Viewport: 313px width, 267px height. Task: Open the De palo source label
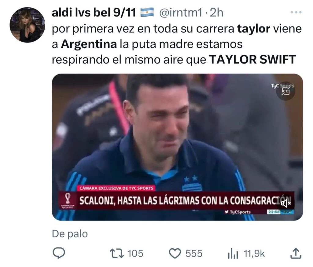[x=70, y=234]
